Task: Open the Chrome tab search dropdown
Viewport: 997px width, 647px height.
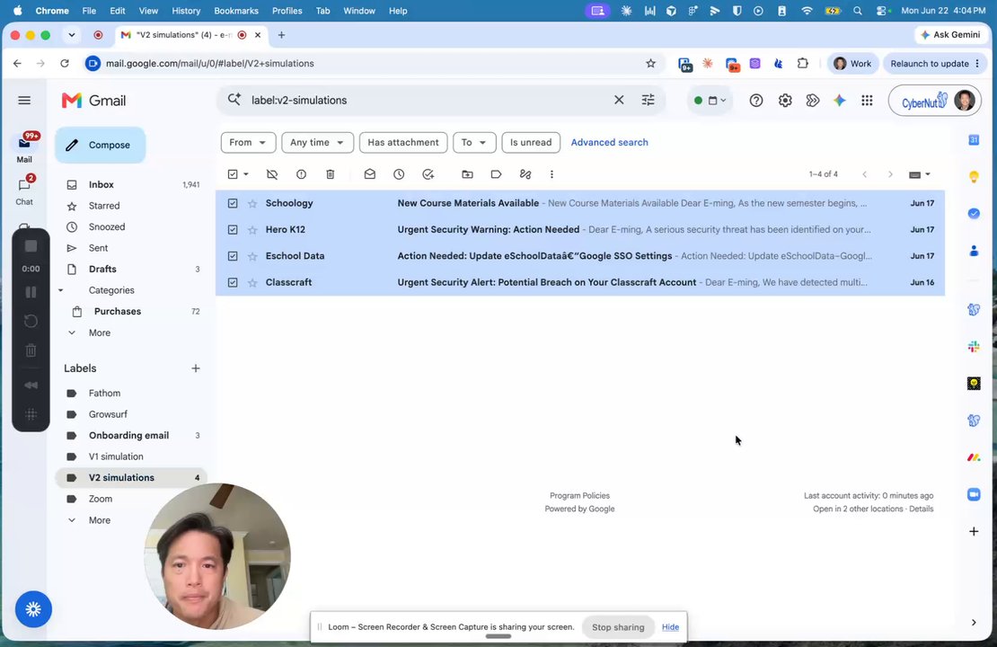Action: tap(72, 35)
